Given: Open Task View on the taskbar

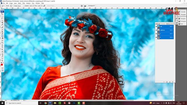Looking at the screenshot, I should tap(41, 103).
